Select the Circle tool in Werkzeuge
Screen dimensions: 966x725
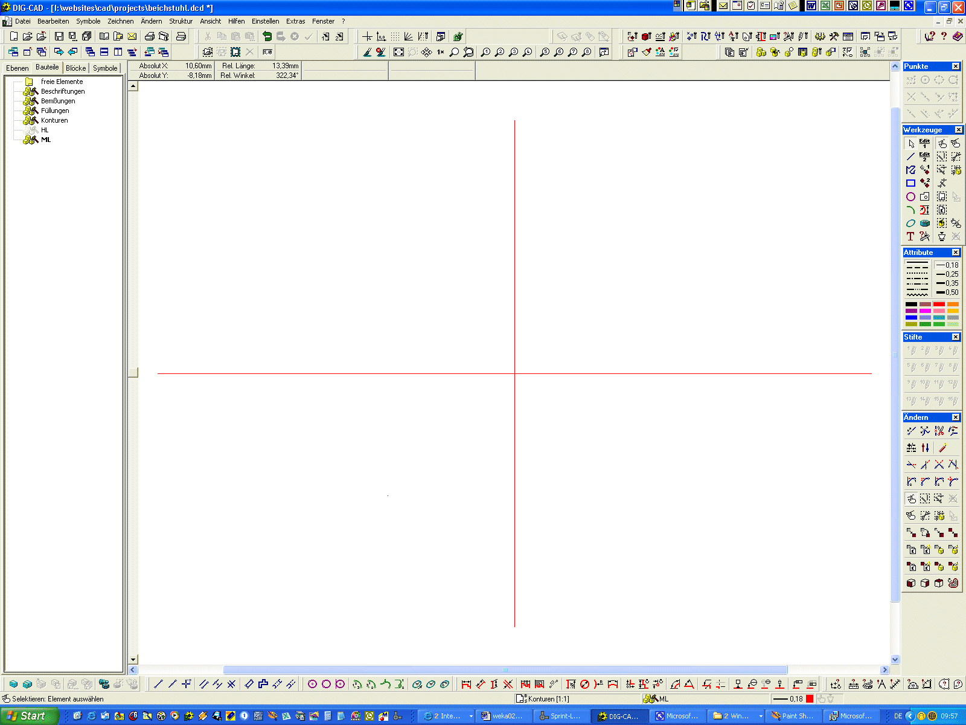pyautogui.click(x=911, y=196)
